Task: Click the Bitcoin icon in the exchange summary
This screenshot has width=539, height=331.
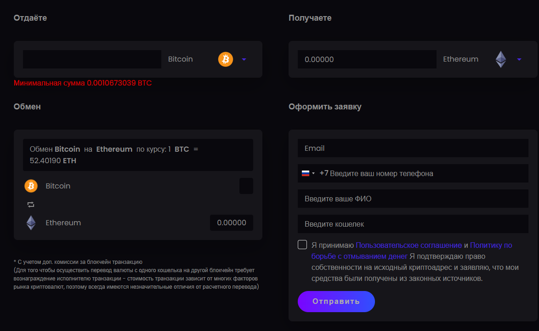Action: point(31,186)
